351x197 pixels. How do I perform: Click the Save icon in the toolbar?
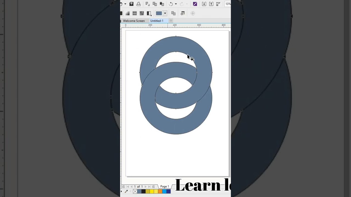(131, 4)
